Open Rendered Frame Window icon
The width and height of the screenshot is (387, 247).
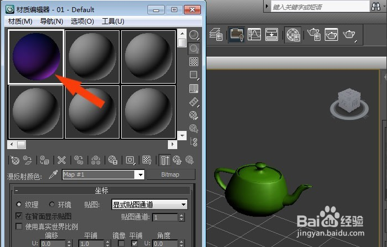tap(331, 34)
